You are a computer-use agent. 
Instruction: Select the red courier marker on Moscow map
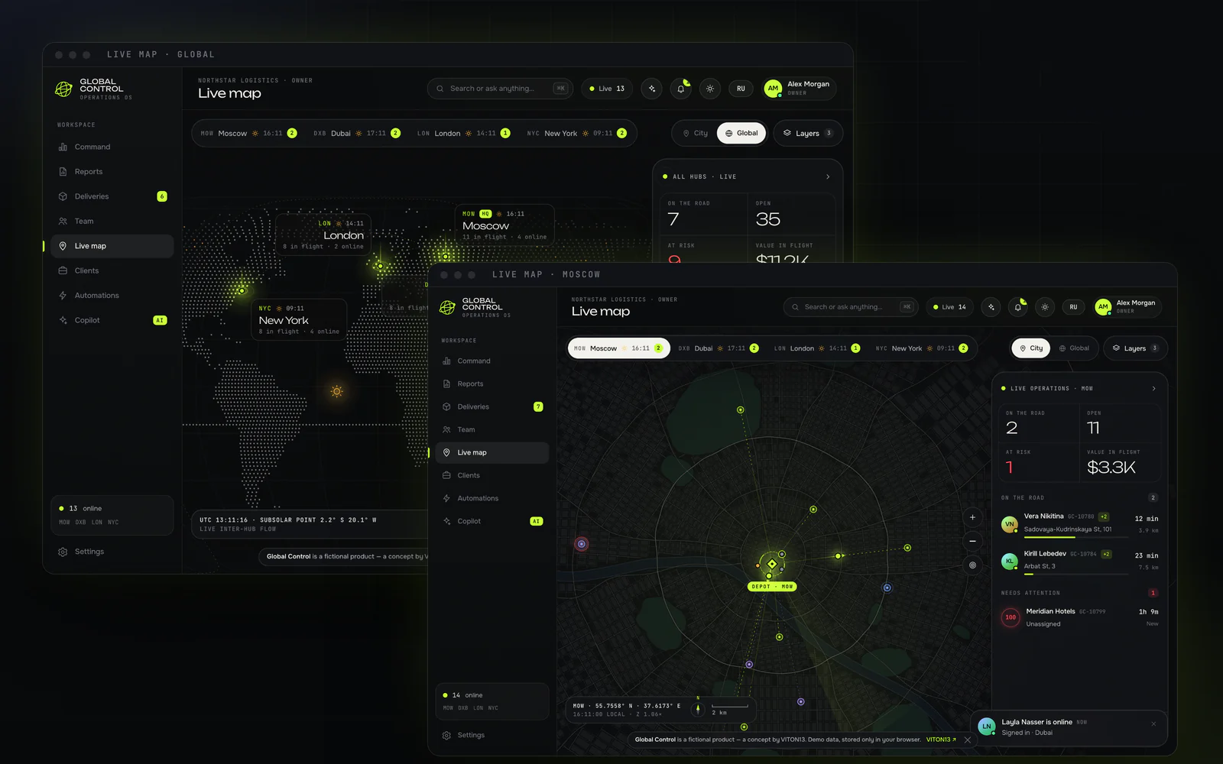click(x=582, y=544)
